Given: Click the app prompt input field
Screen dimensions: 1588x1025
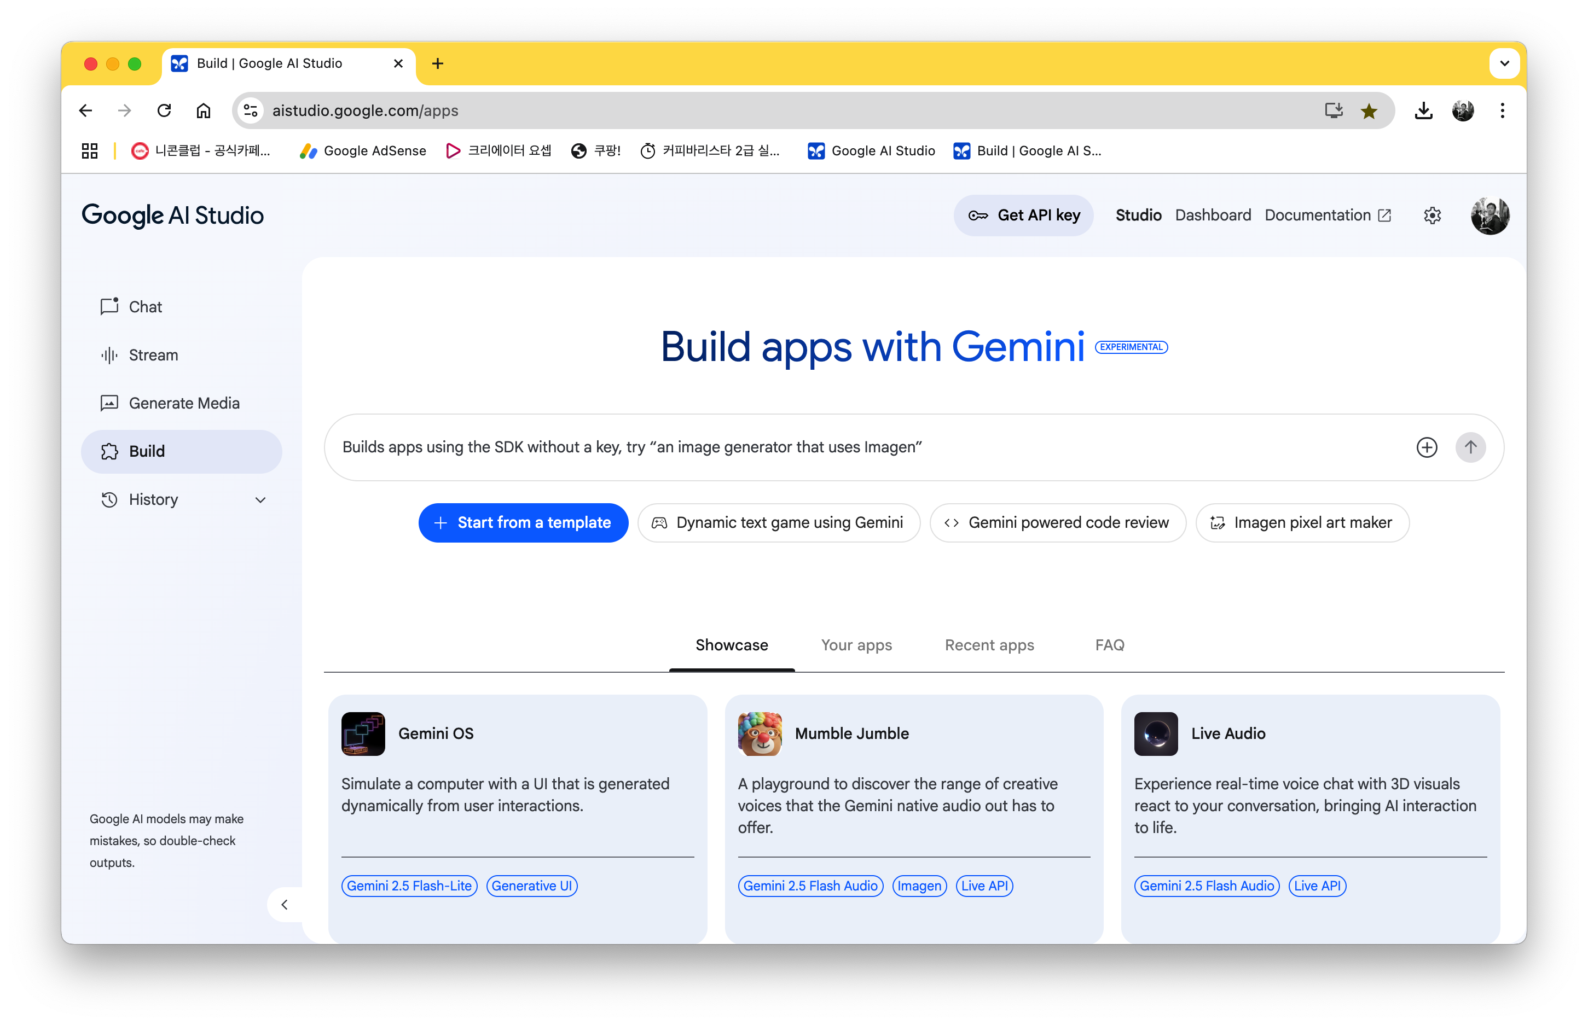Looking at the screenshot, I should pos(866,447).
